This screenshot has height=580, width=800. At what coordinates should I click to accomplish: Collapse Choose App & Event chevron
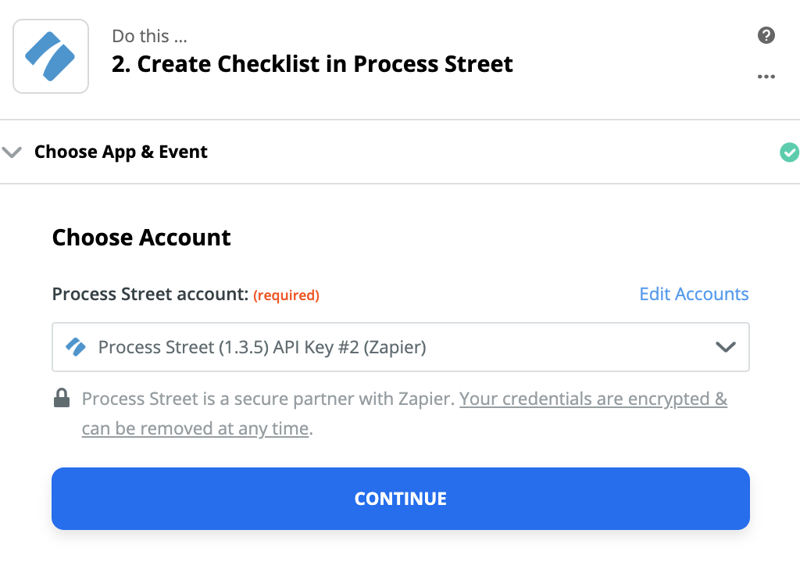coord(12,152)
